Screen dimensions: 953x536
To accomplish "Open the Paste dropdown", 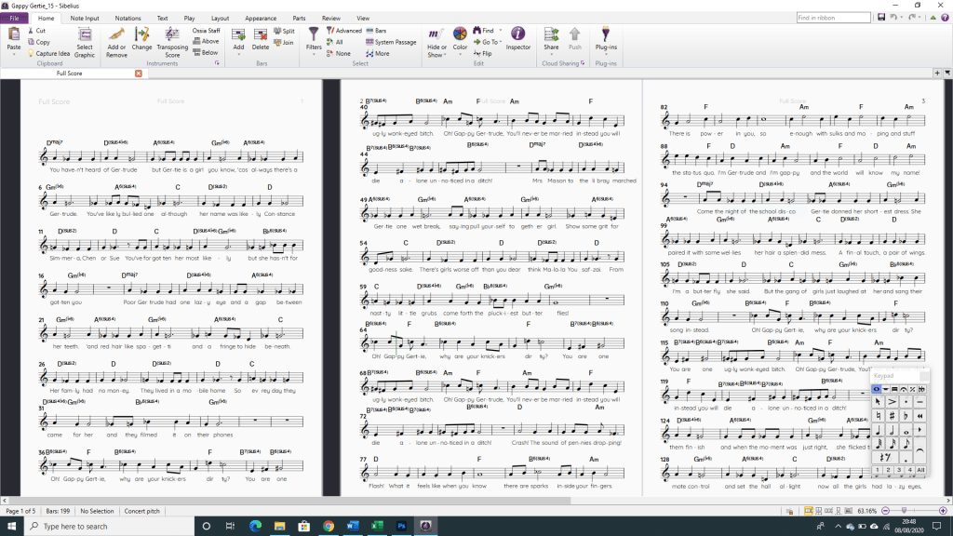I will pyautogui.click(x=14, y=47).
